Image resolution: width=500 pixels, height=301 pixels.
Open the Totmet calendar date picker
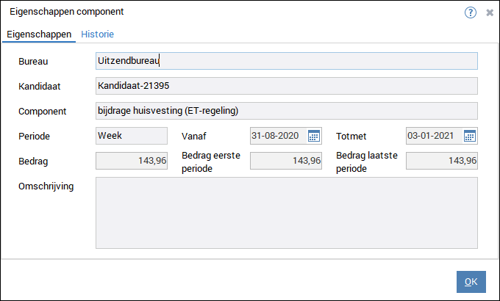(470, 136)
